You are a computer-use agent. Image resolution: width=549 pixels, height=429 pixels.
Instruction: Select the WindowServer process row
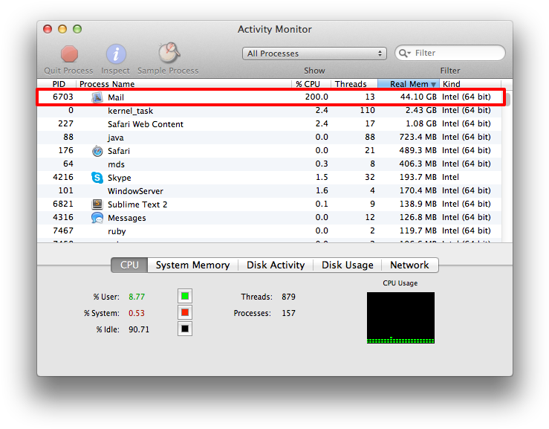point(269,191)
